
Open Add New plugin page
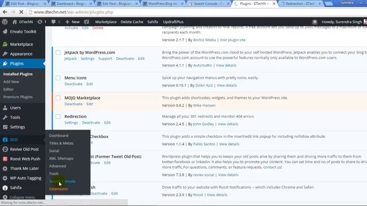(11, 82)
